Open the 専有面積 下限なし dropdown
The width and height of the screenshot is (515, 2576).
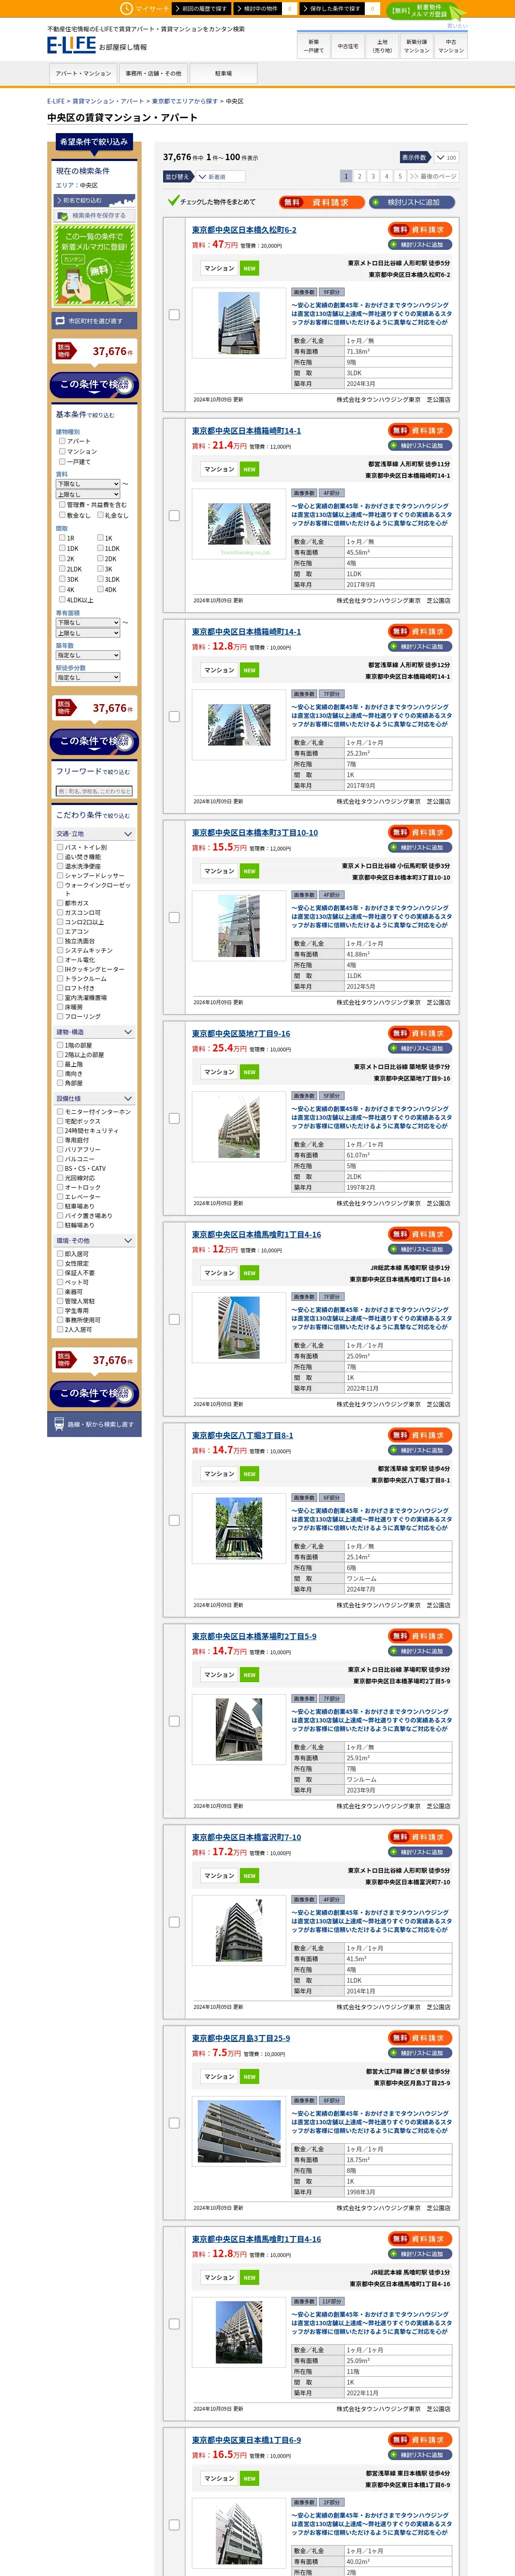click(x=88, y=622)
